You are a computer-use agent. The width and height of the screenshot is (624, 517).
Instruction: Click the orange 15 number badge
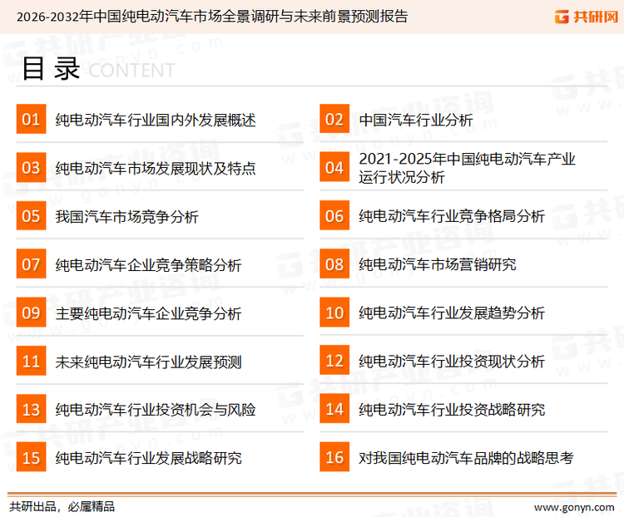click(x=31, y=457)
